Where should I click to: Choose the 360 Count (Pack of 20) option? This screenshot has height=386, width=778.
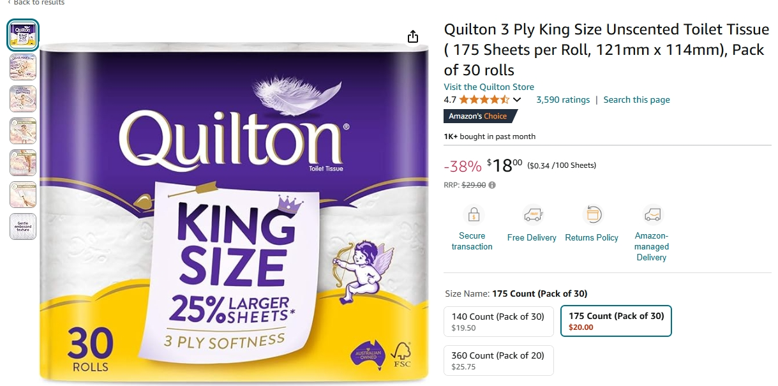pos(498,360)
